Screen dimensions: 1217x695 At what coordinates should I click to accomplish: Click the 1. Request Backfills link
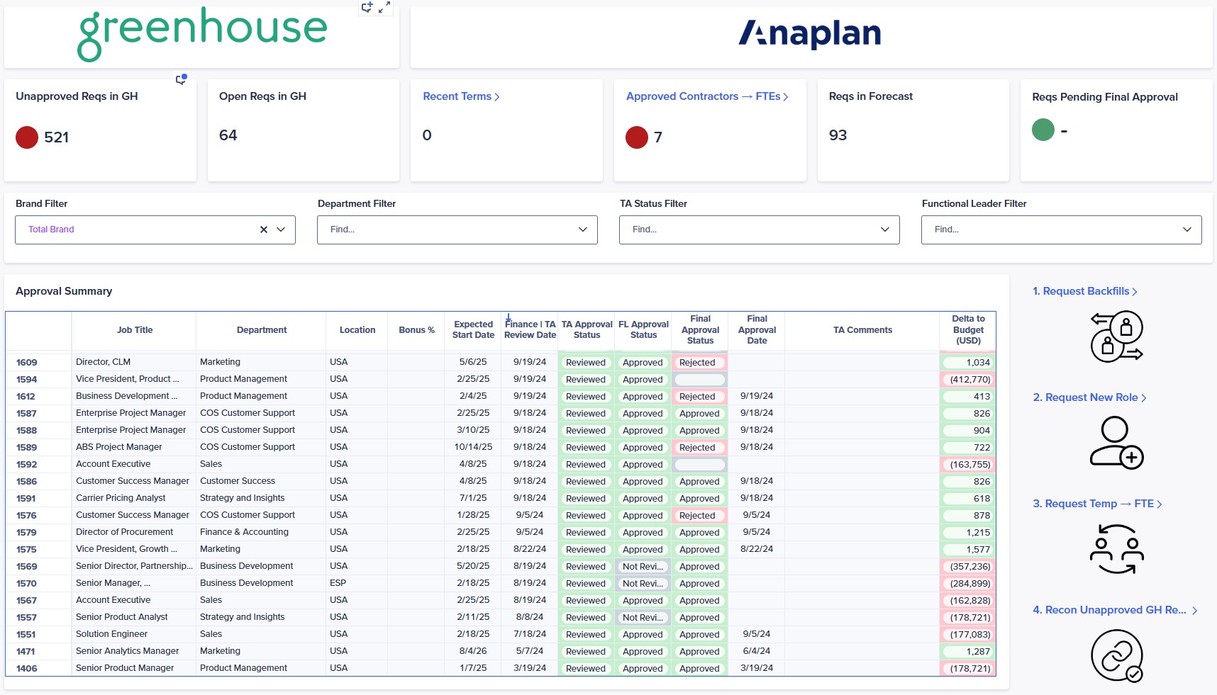pos(1085,291)
